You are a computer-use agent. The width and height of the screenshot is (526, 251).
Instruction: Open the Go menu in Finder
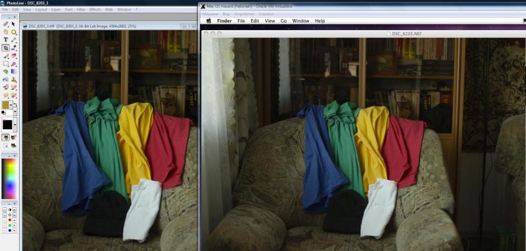tap(283, 21)
